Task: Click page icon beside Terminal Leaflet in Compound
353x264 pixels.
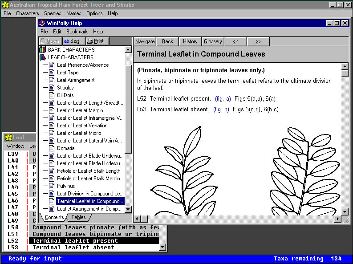Action: tap(52, 201)
